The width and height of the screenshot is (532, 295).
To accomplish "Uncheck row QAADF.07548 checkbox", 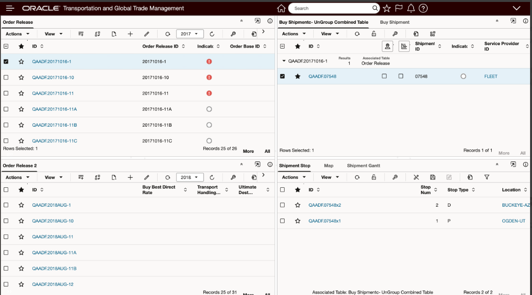I will pyautogui.click(x=282, y=76).
